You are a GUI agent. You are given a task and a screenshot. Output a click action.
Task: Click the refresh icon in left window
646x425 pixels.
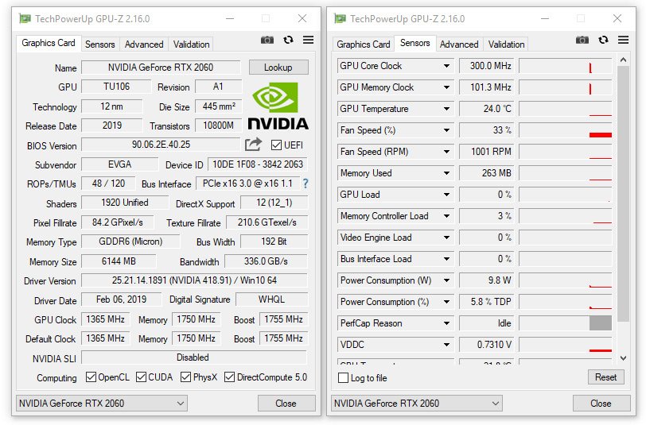click(x=288, y=40)
